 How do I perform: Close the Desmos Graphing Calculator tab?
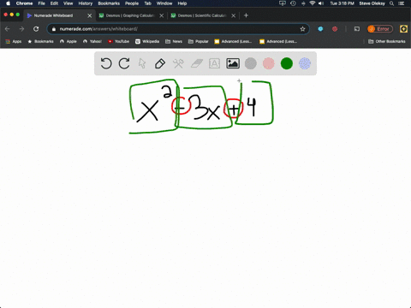[162, 15]
